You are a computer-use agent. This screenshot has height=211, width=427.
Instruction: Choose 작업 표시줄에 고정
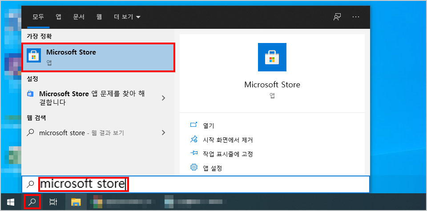[228, 154]
